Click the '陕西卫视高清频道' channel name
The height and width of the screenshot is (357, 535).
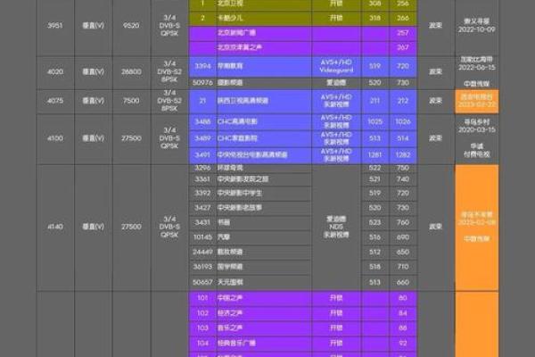(243, 101)
